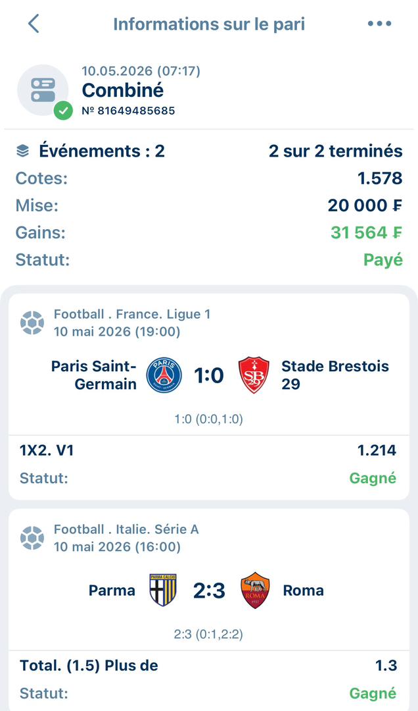Select the Total (1.5) Plus de bet line

tap(209, 666)
